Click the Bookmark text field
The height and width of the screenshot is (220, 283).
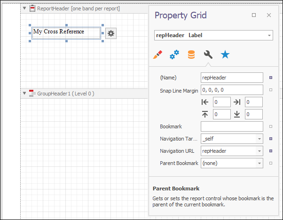(232, 126)
